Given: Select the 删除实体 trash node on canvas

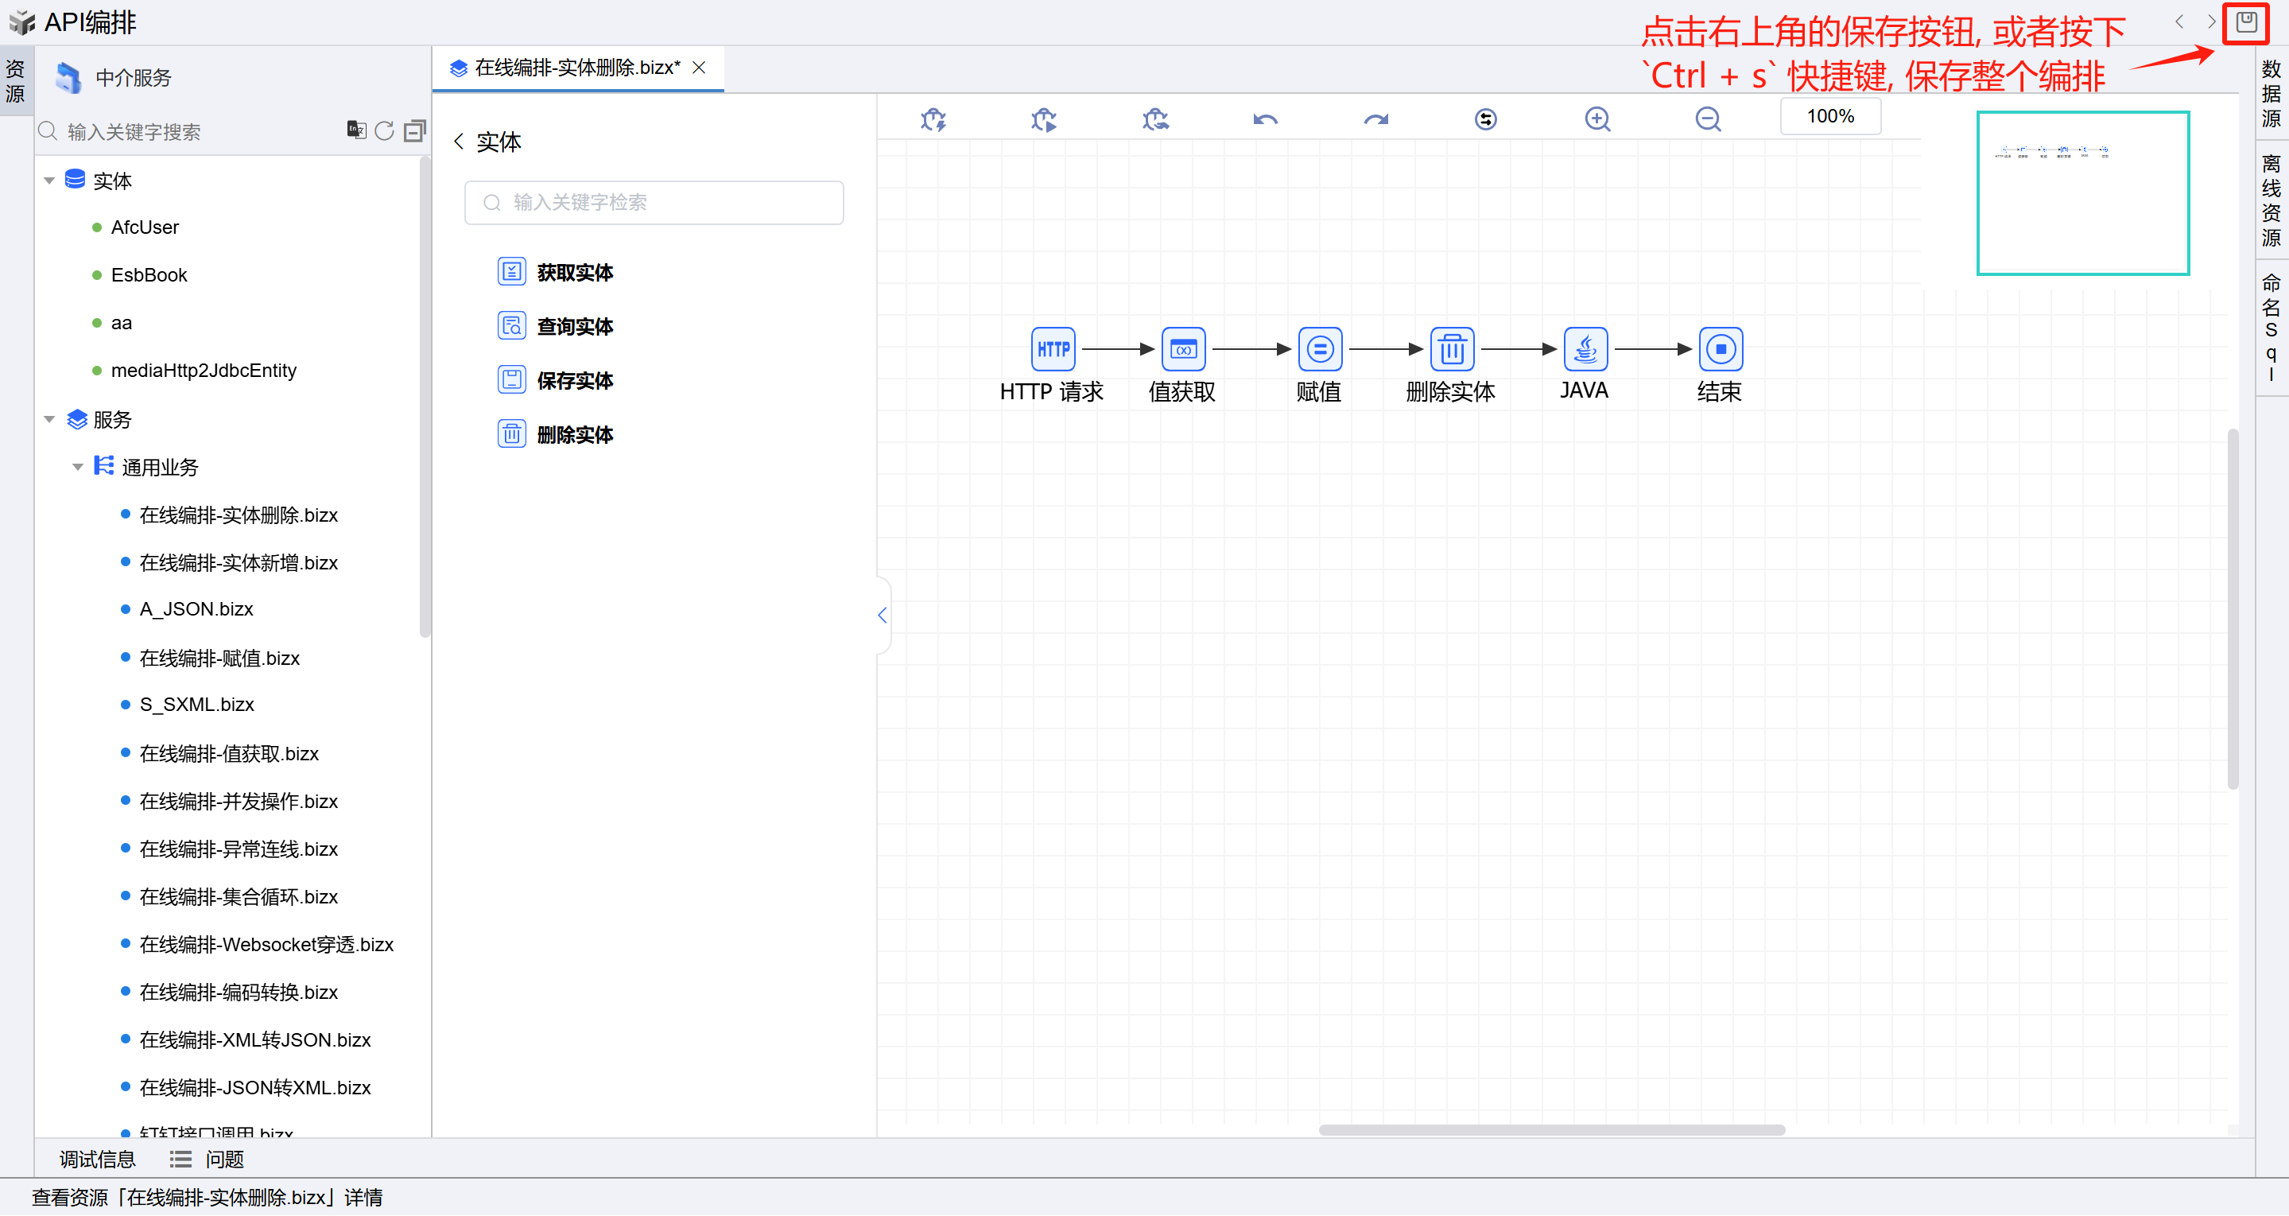Looking at the screenshot, I should 1451,349.
